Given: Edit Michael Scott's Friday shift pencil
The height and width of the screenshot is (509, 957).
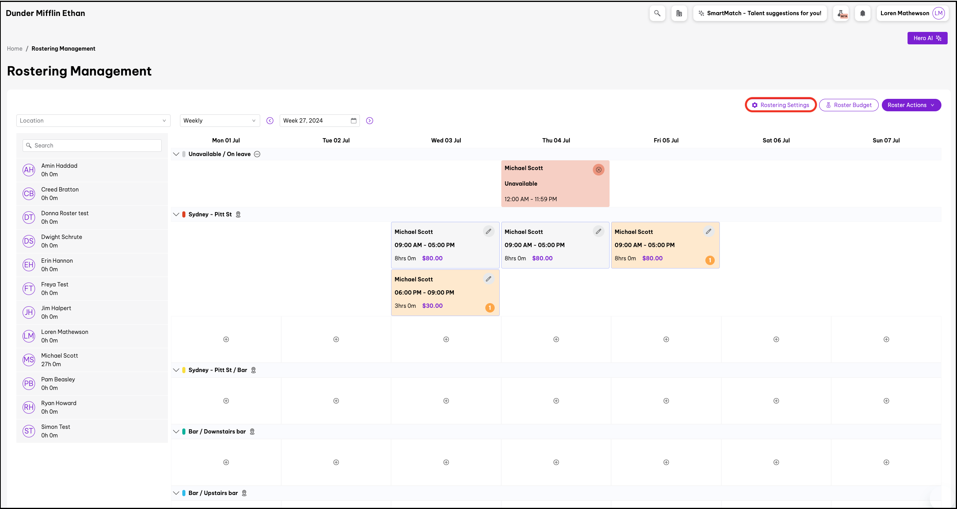Looking at the screenshot, I should (x=708, y=232).
